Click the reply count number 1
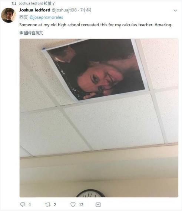 [x=30, y=205]
